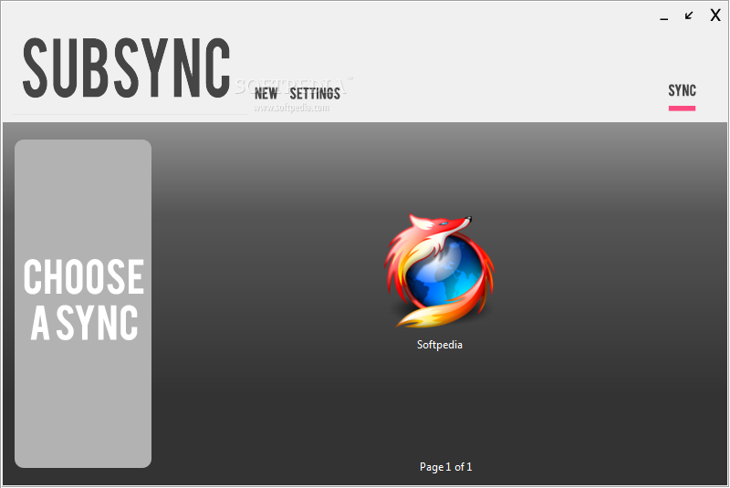
Task: Minimize the SubSync window
Action: tap(664, 17)
